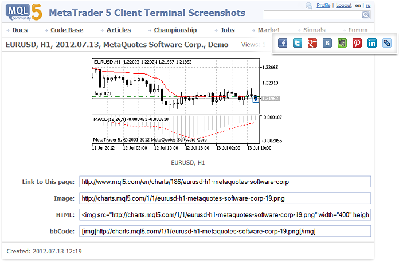Click the search magnifier button
Screen dimensions: 399x262
click(x=366, y=15)
